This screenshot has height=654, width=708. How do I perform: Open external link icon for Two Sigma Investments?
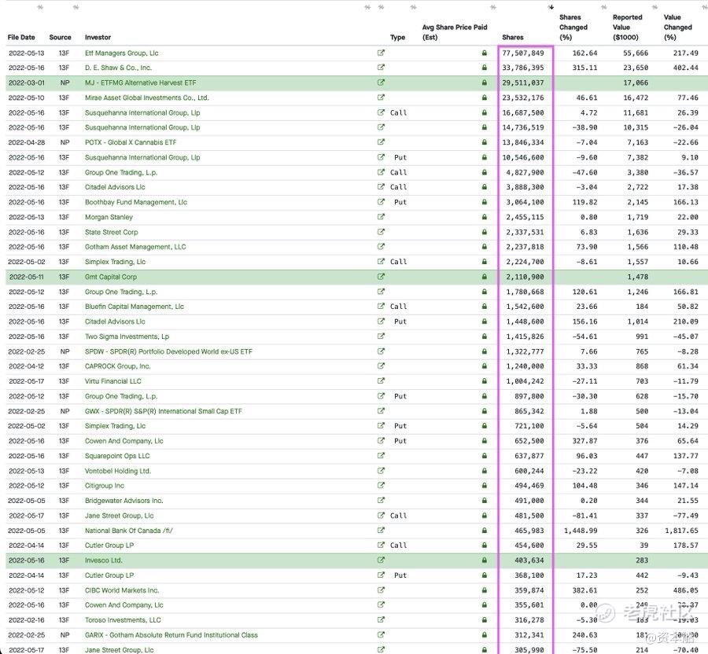point(381,336)
